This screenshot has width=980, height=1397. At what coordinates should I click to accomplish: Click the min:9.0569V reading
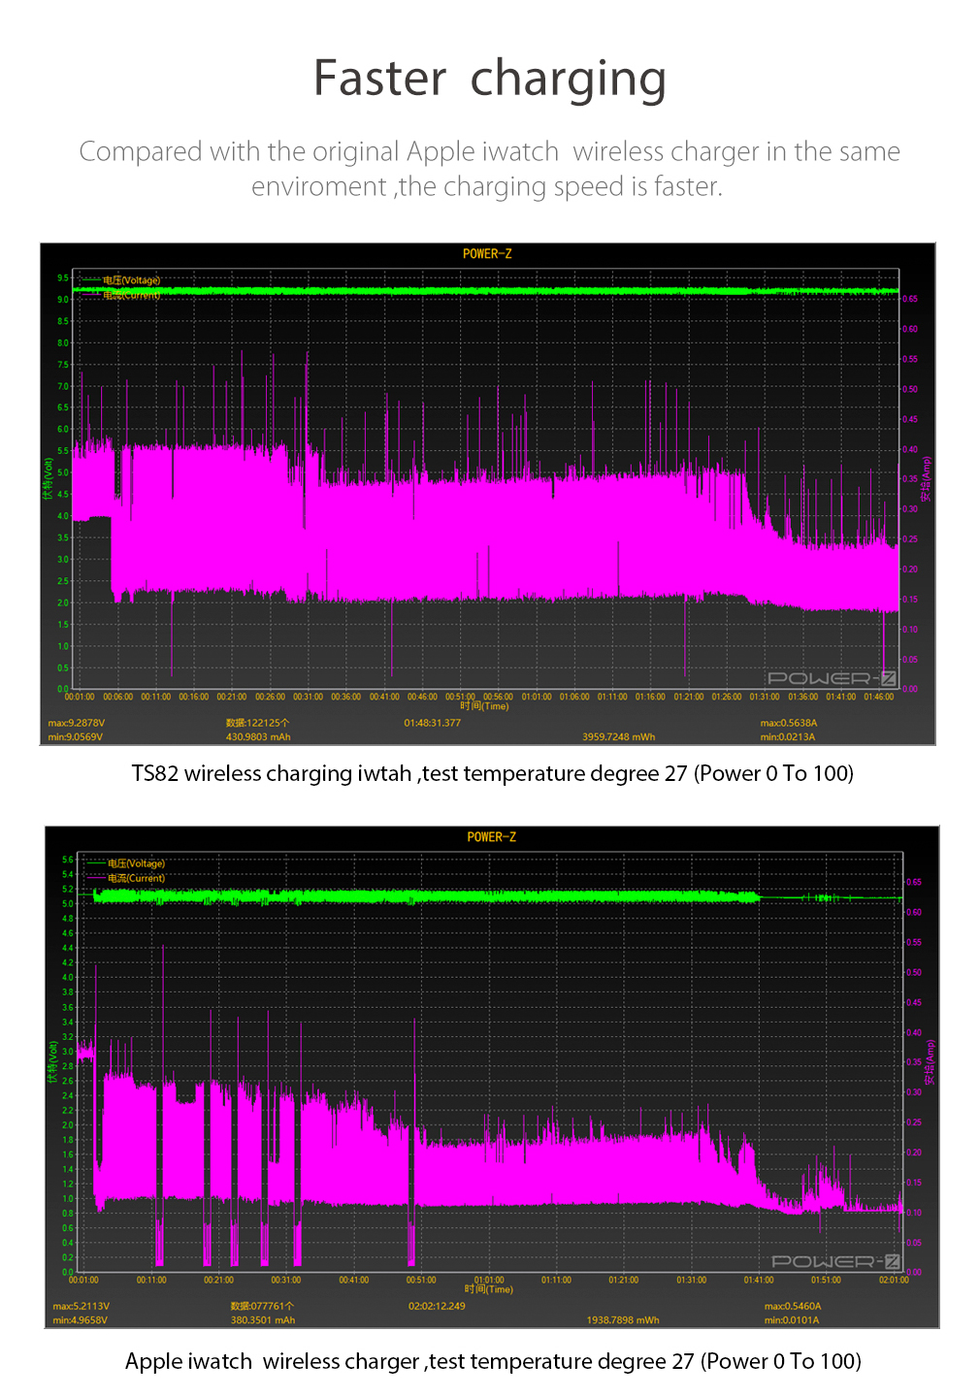tap(76, 737)
